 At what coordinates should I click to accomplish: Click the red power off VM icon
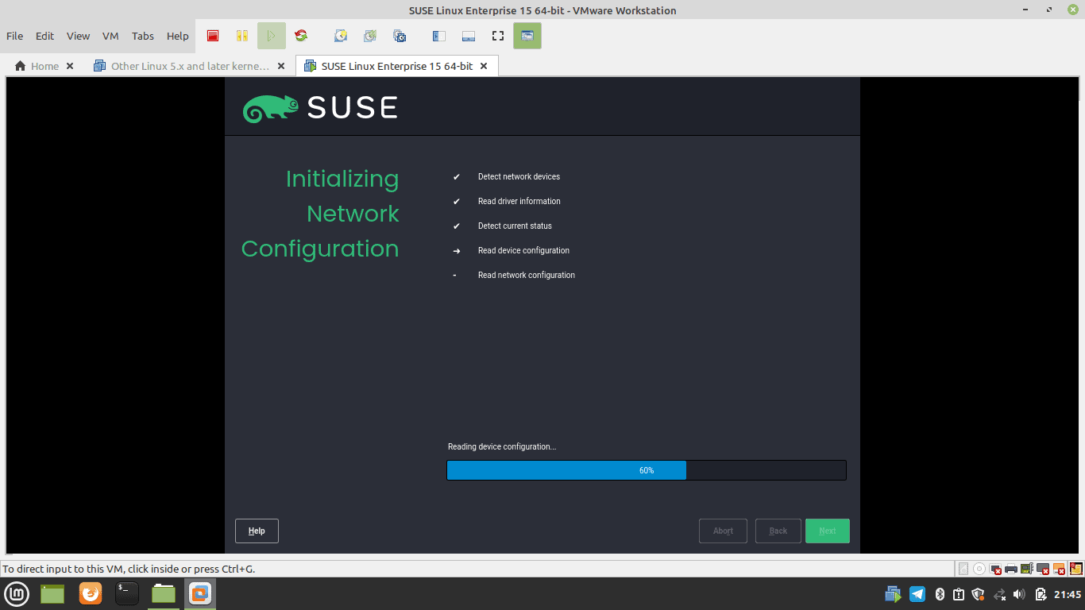(213, 36)
